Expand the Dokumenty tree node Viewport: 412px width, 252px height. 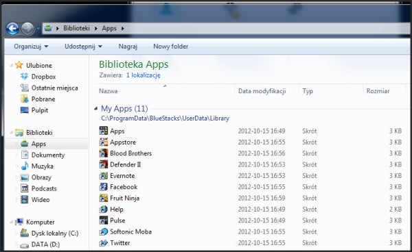16,155
